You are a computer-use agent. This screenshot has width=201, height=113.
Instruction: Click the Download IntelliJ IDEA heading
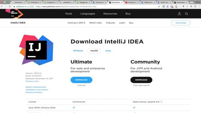click(x=107, y=41)
